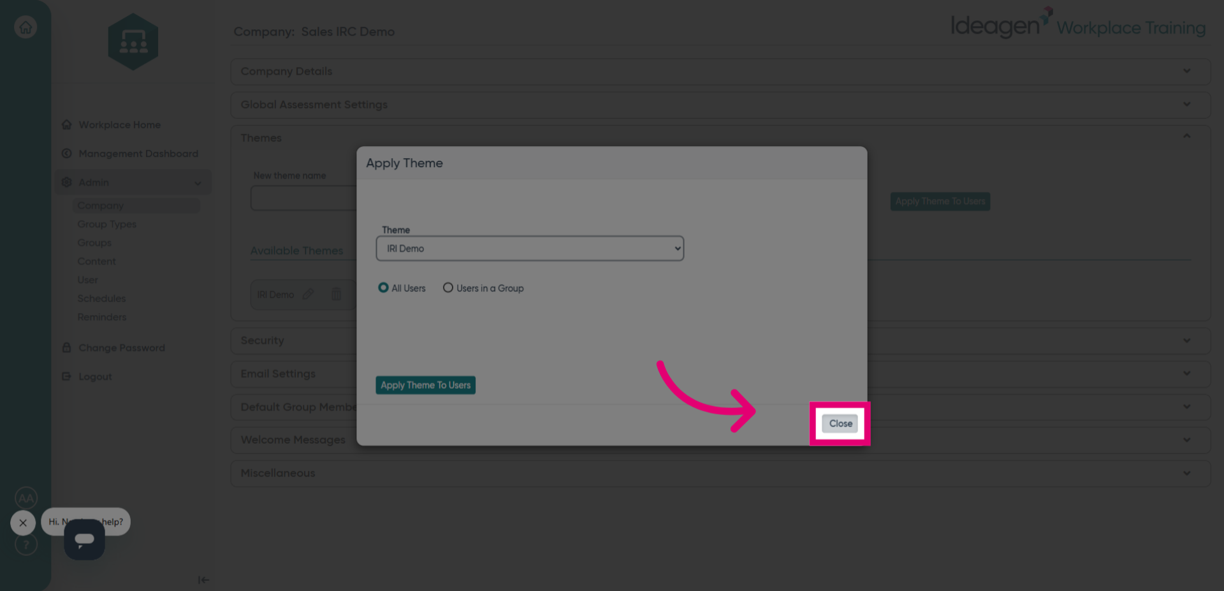The image size is (1224, 591).
Task: Click the Management Dashboard gauge icon
Action: [66, 154]
